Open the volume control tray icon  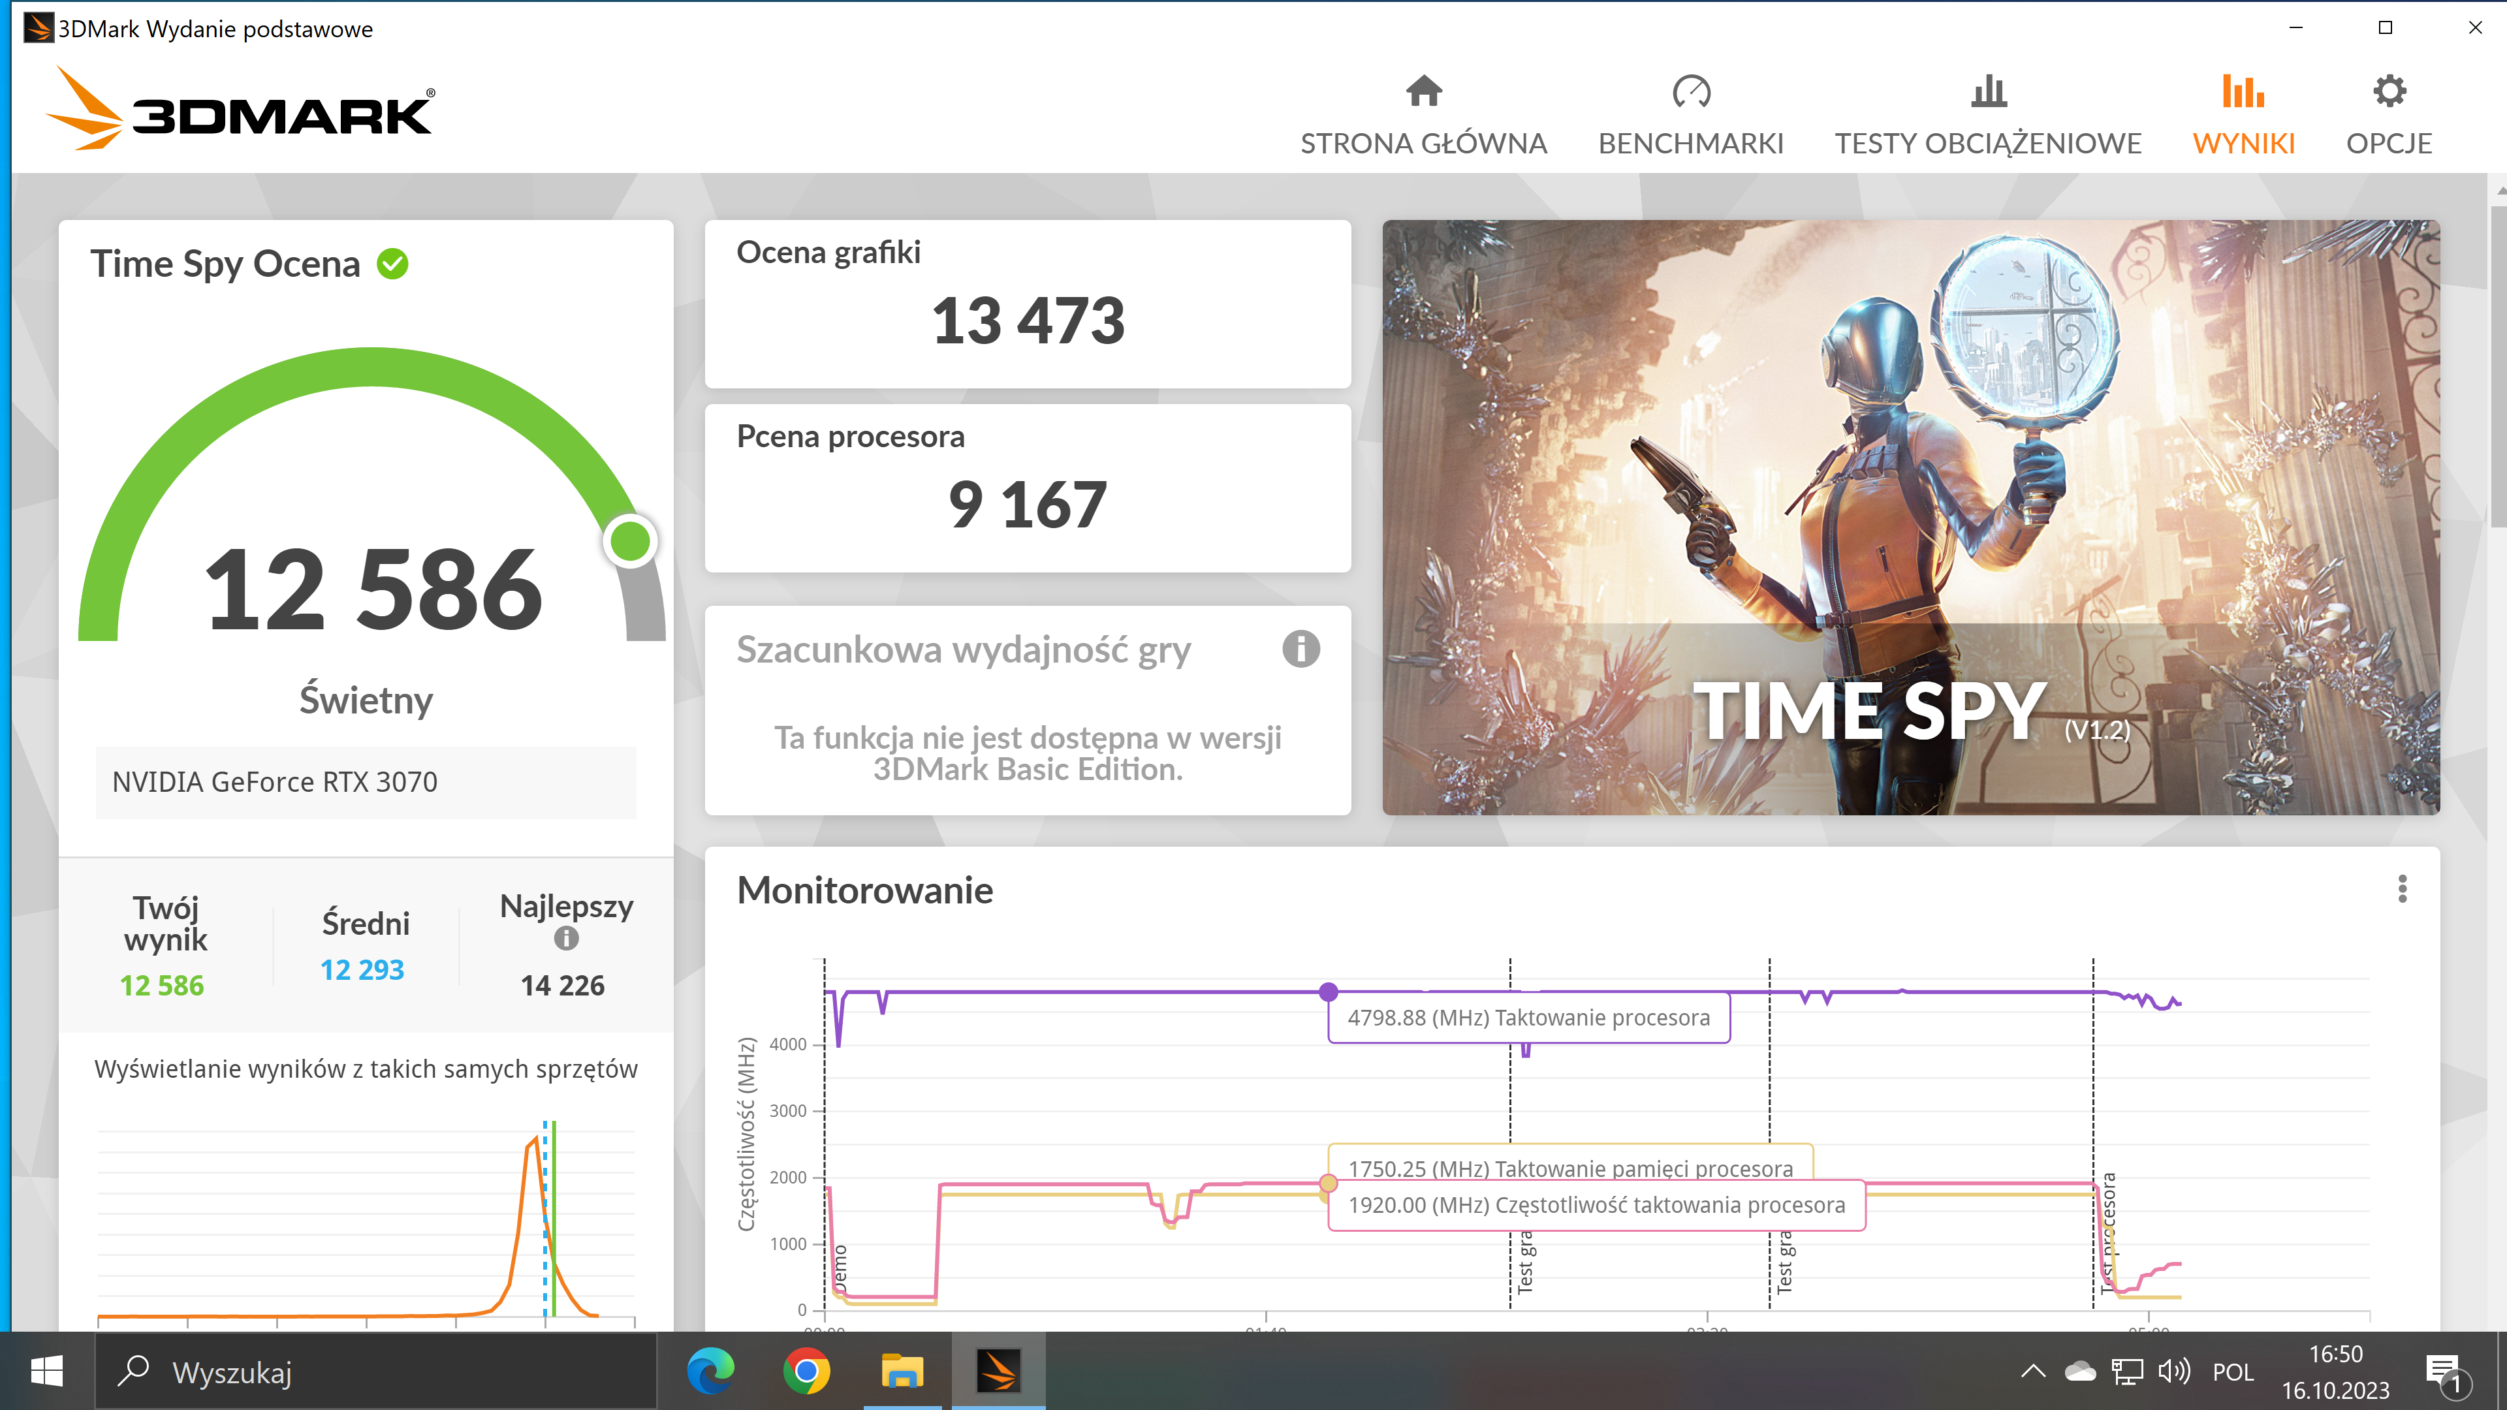(x=2173, y=1372)
